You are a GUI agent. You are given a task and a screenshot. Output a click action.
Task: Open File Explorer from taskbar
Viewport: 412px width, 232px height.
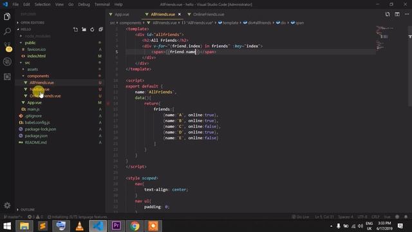click(x=24, y=226)
